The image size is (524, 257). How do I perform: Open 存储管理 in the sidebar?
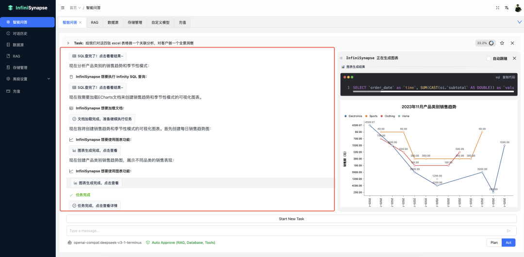click(27, 67)
